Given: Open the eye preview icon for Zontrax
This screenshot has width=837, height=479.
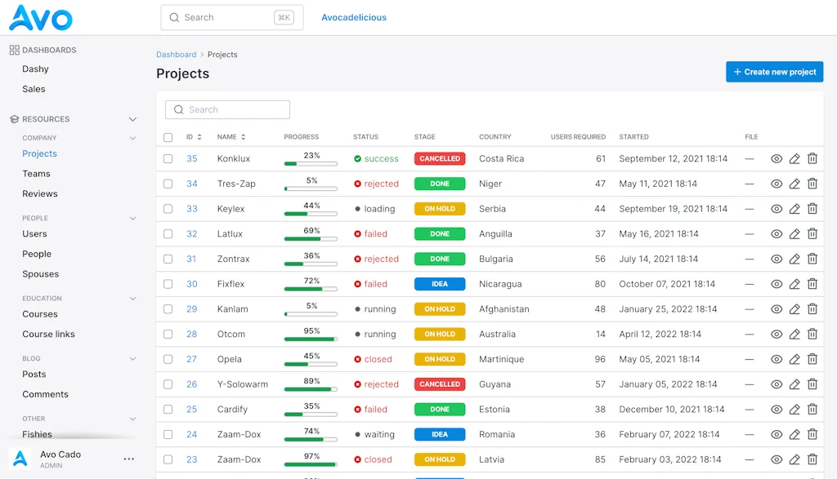Looking at the screenshot, I should [x=776, y=259].
